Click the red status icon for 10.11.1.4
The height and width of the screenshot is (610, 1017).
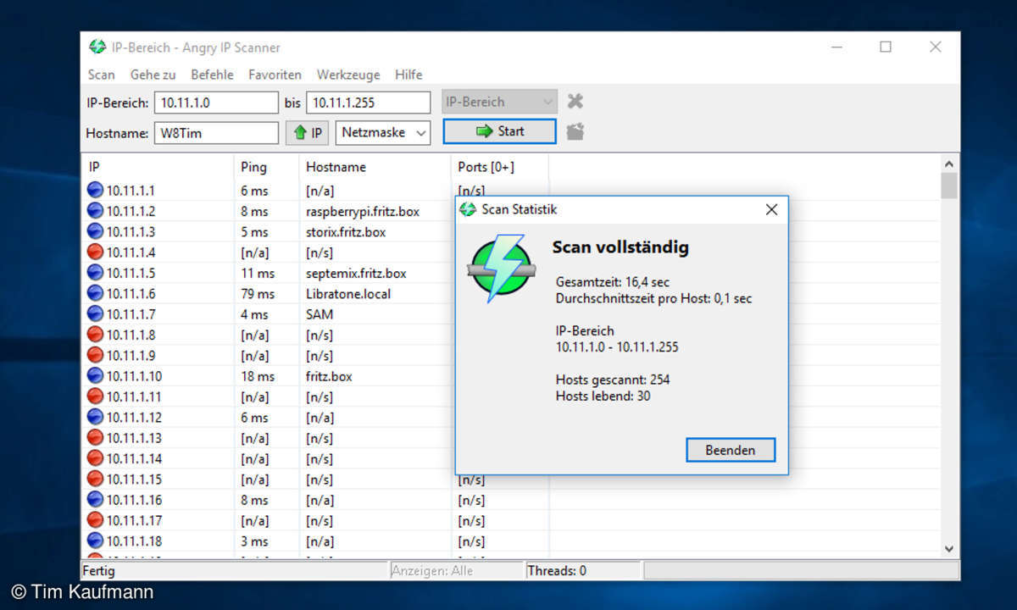pyautogui.click(x=95, y=252)
